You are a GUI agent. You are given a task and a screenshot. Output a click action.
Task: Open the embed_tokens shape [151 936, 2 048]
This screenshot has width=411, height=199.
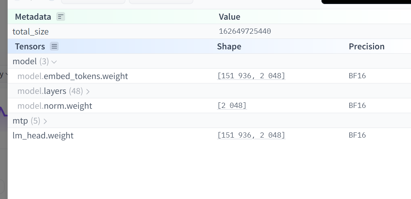point(251,76)
